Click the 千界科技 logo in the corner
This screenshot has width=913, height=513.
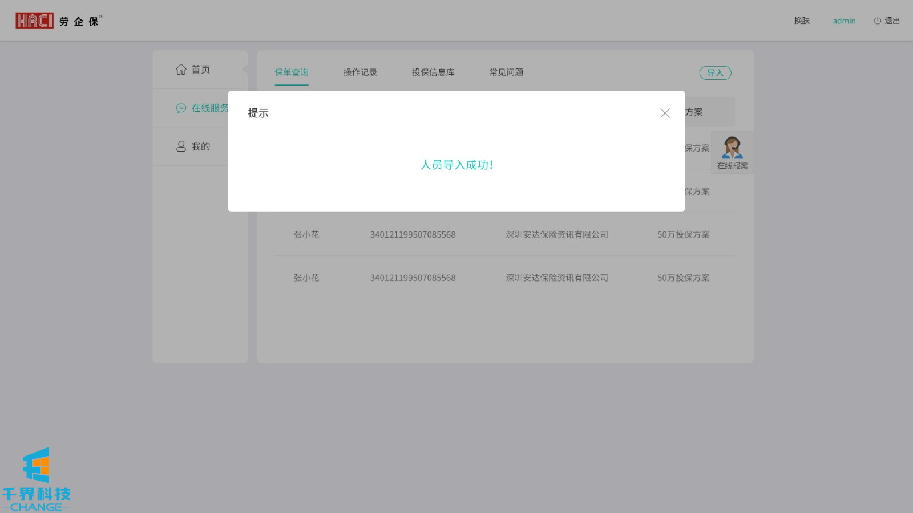36,479
